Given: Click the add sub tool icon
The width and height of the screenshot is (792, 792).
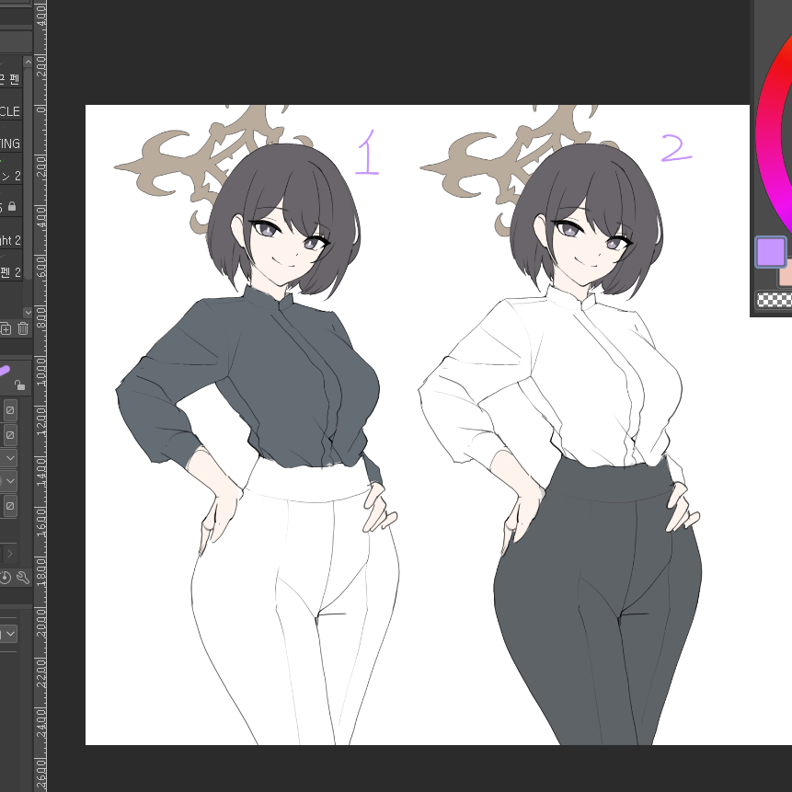Looking at the screenshot, I should point(5,328).
